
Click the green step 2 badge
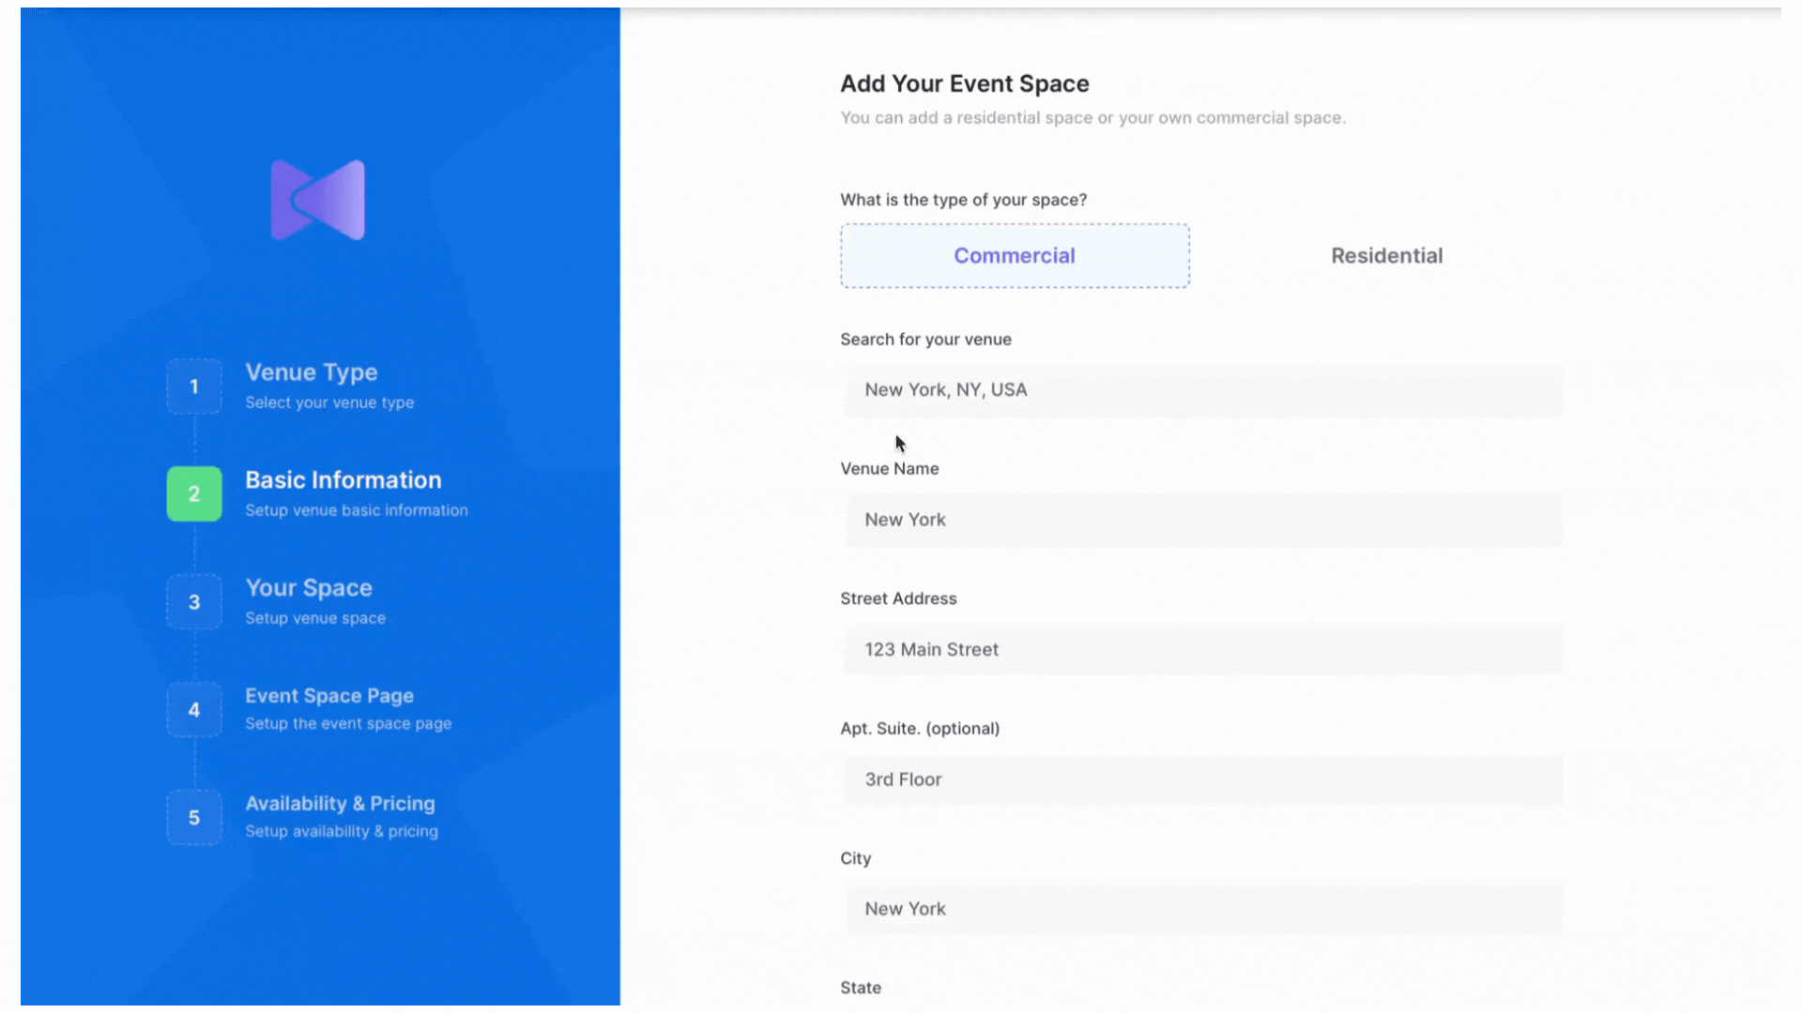[194, 494]
